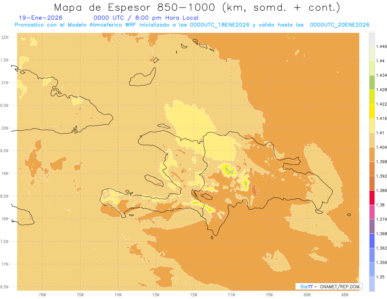Select legend value 1.41
Viewport: 387px width, 299px height.
[x=380, y=133]
